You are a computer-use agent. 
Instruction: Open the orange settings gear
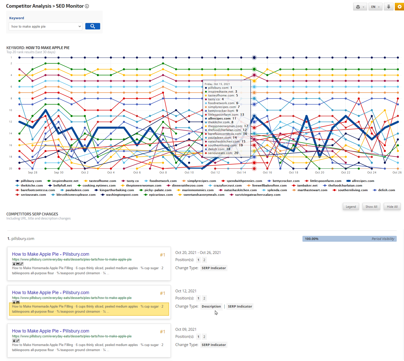coord(399,7)
